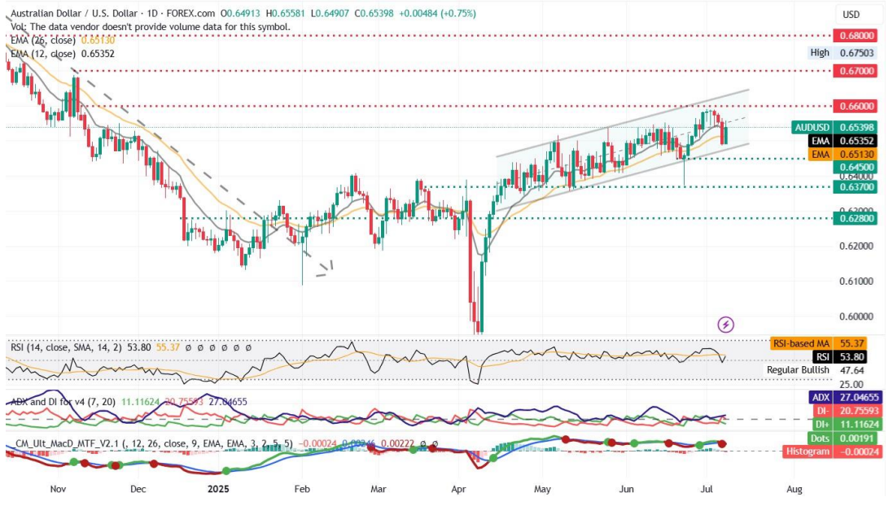
Task: Click the green 0.62800 support level label
Action: [855, 218]
